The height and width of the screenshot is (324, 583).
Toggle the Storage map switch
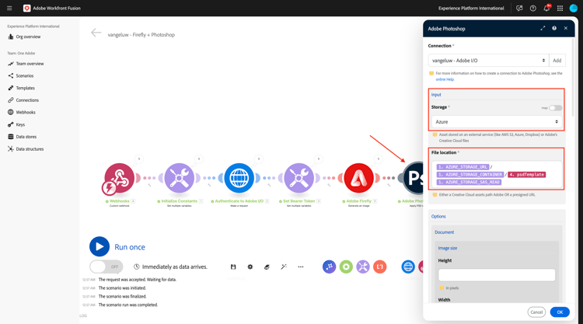tap(556, 108)
